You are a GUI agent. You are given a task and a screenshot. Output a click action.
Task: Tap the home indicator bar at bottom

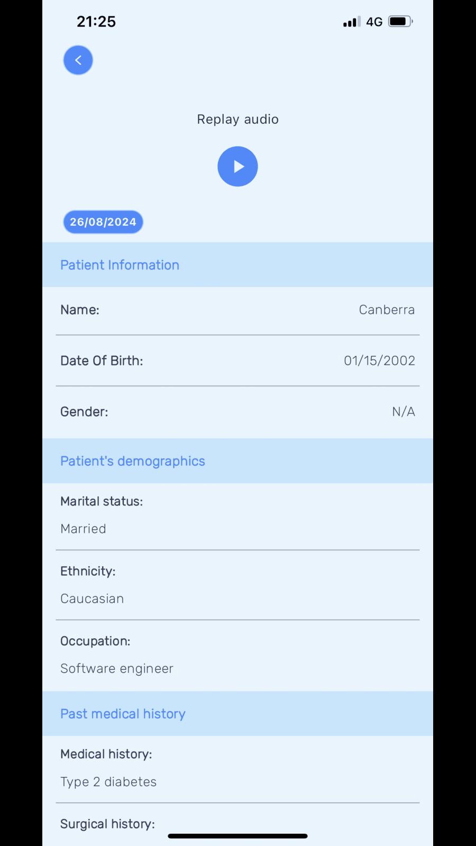pyautogui.click(x=237, y=836)
